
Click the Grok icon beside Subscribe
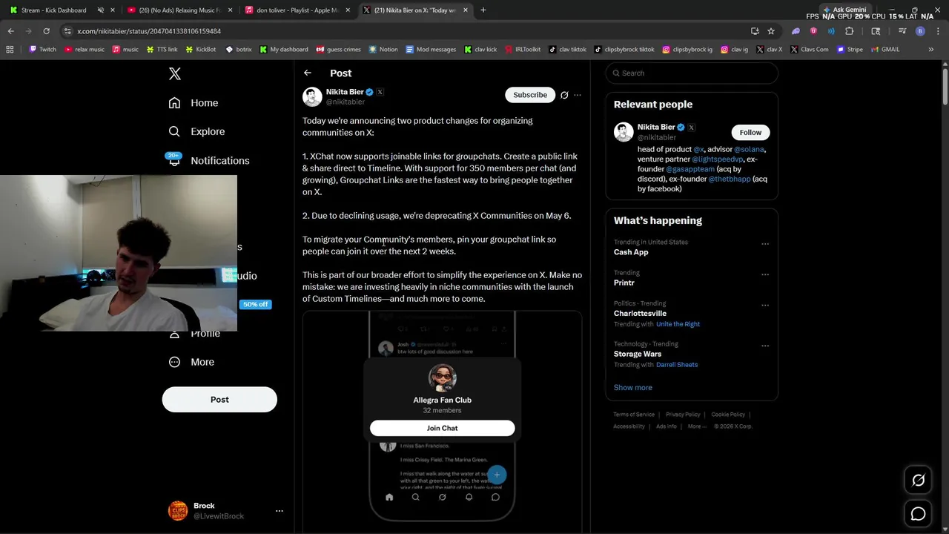(564, 95)
